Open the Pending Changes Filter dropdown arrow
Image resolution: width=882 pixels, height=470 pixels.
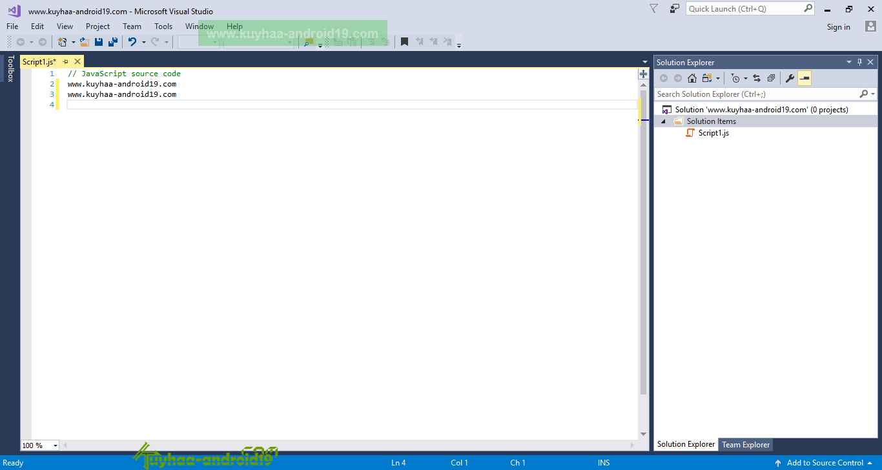[x=746, y=78]
